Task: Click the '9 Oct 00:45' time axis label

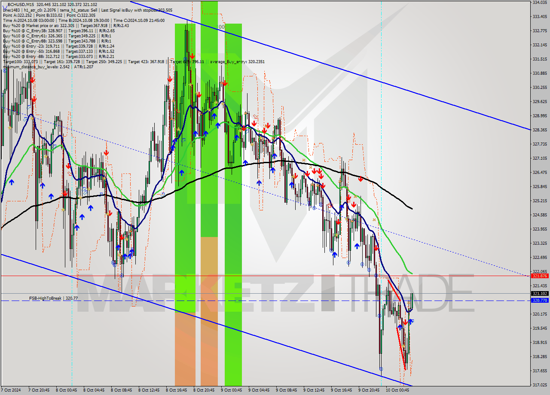Action: click(x=232, y=391)
